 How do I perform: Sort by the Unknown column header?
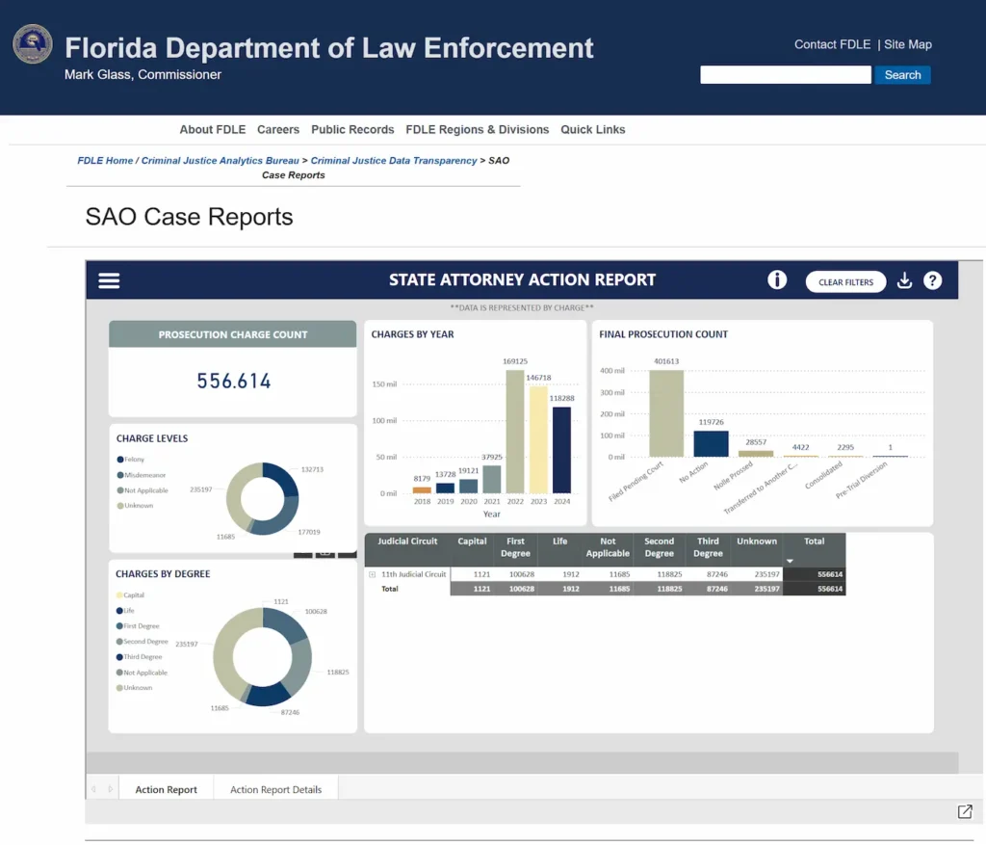click(x=757, y=541)
